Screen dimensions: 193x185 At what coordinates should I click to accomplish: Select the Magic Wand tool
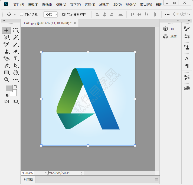[16, 37]
